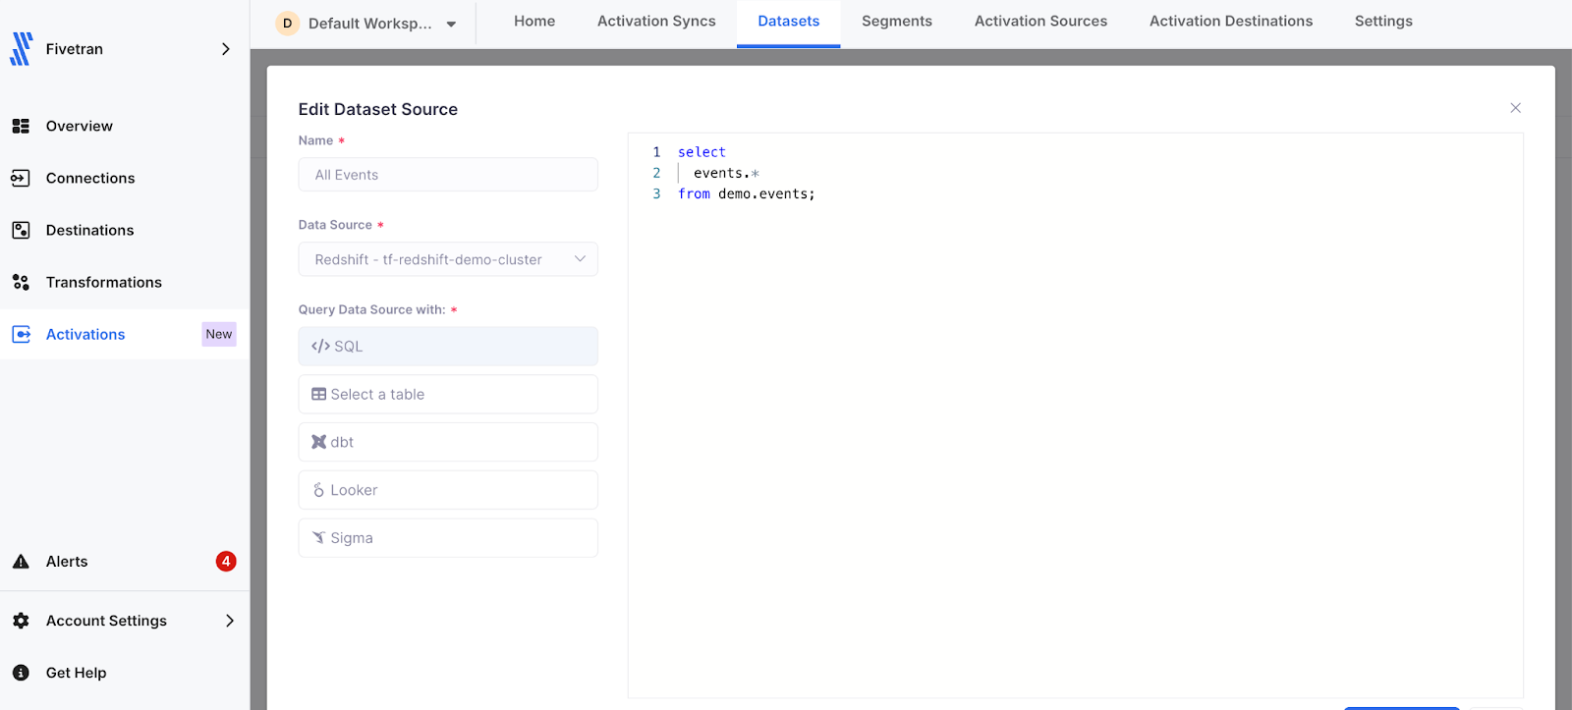Click the Alerts sidebar link
This screenshot has width=1572, height=710.
coord(67,562)
